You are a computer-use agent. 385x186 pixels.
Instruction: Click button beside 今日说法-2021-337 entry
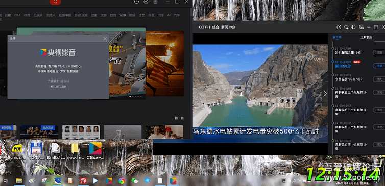[379, 79]
